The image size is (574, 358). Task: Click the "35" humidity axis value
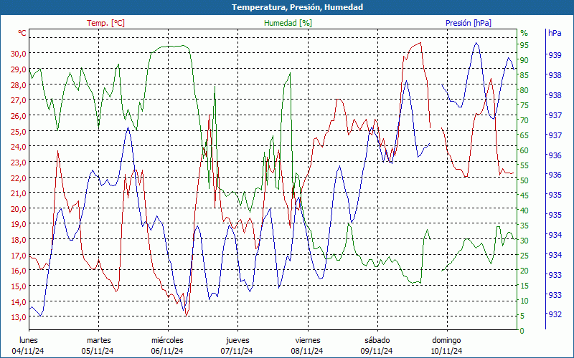pos(524,226)
